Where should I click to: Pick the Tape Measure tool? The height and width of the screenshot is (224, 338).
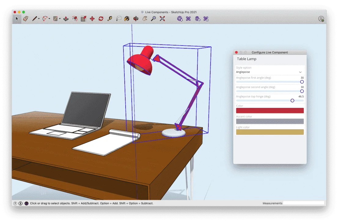(110, 19)
